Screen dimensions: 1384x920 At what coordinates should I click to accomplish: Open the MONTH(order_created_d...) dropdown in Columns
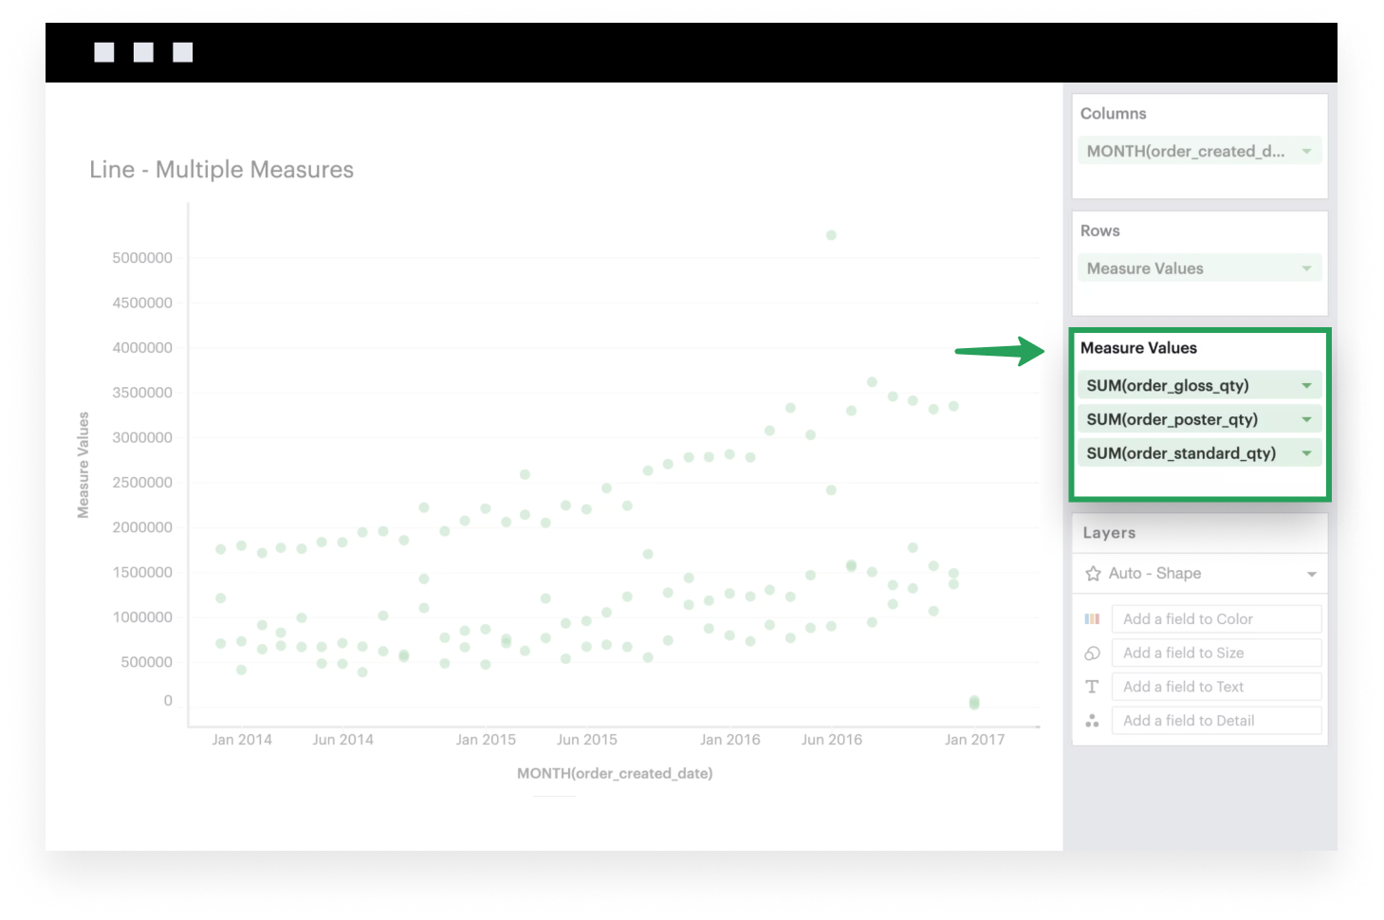coord(1308,150)
